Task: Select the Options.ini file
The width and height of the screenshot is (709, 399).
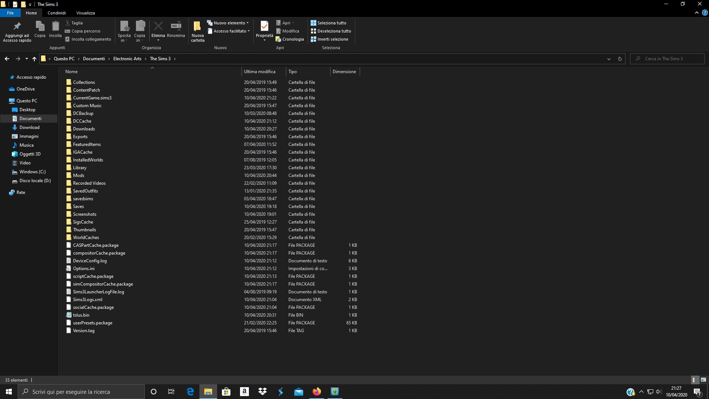Action: (83, 269)
